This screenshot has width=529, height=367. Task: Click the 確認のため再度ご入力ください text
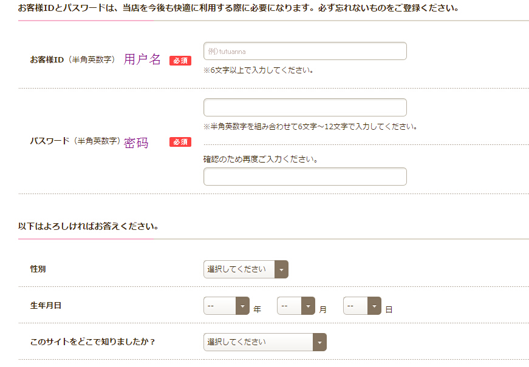(261, 160)
